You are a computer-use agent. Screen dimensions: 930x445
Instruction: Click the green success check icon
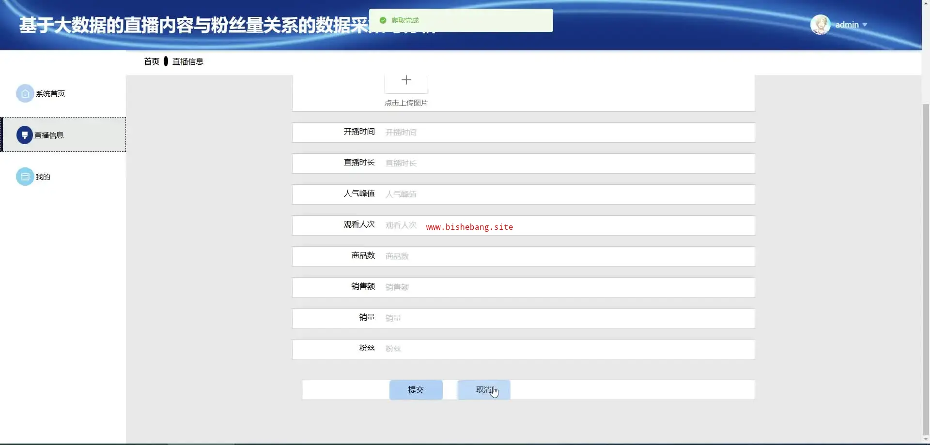point(383,20)
